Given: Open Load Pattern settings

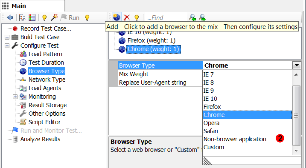Looking at the screenshot, I should (45, 54).
